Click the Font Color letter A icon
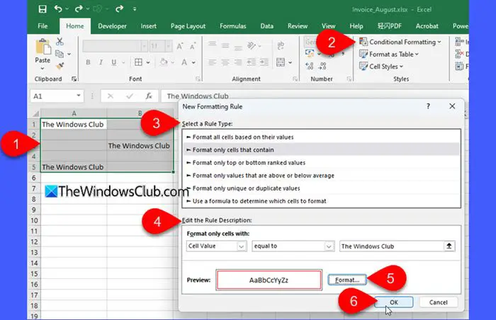This screenshot has width=496, height=320. pos(184,62)
